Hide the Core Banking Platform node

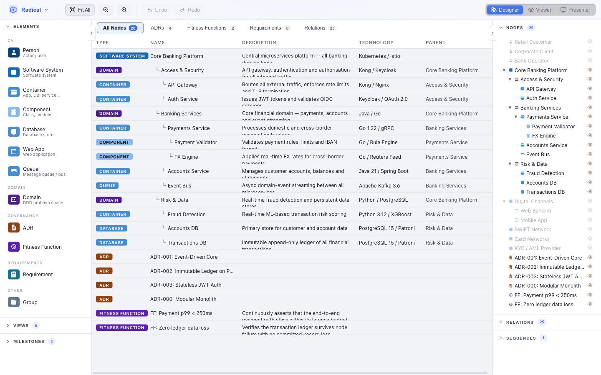point(590,70)
